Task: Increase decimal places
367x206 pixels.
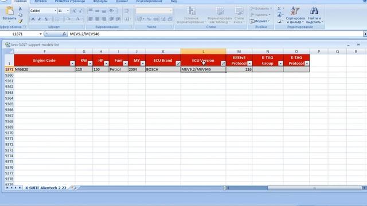Action: pyautogui.click(x=163, y=19)
